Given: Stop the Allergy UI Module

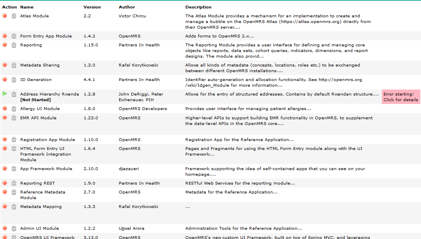Looking at the screenshot, I should [x=4, y=108].
